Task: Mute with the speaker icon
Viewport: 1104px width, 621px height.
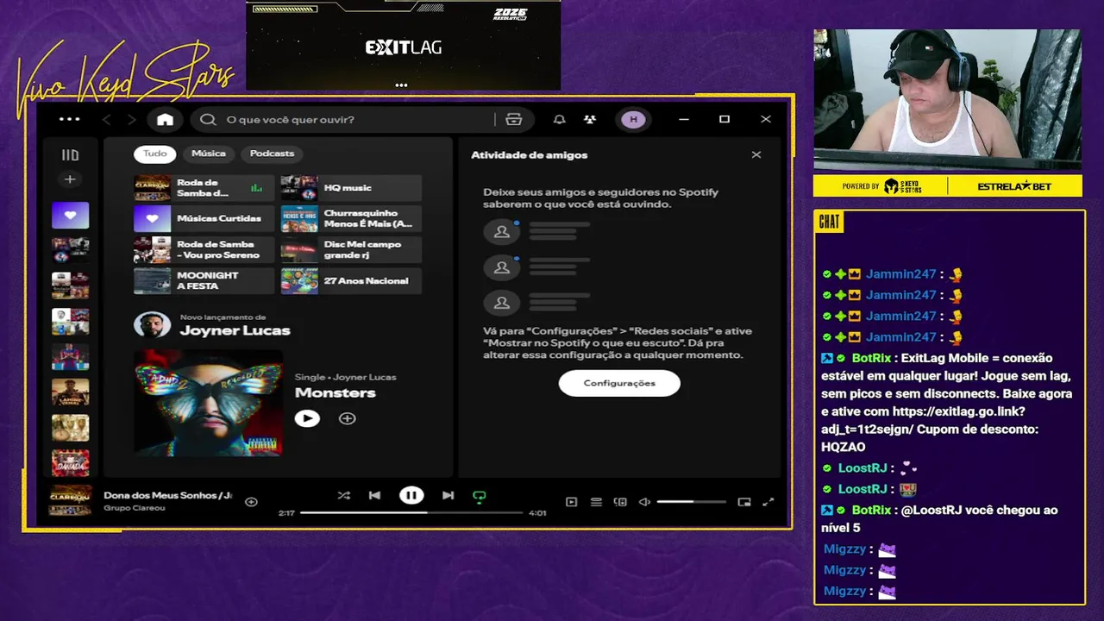Action: click(x=644, y=502)
